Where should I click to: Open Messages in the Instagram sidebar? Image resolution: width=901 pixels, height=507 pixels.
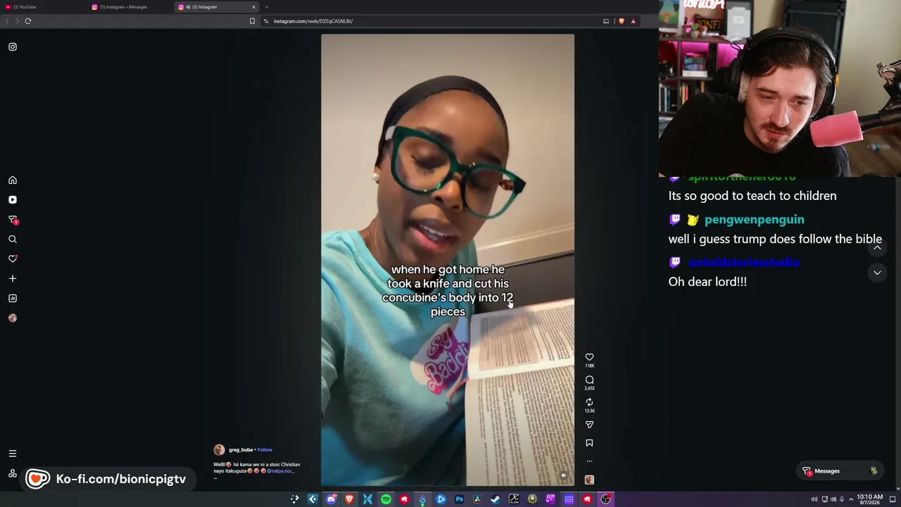[13, 220]
